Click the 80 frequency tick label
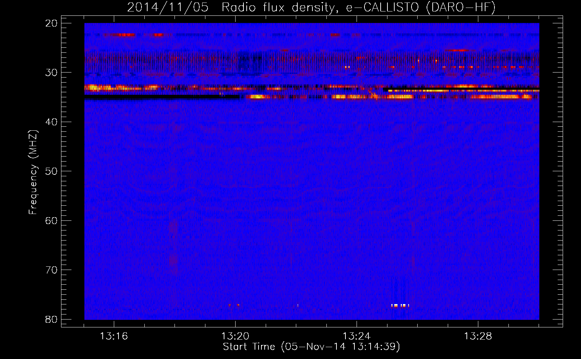The width and height of the screenshot is (581, 359). pos(51,320)
